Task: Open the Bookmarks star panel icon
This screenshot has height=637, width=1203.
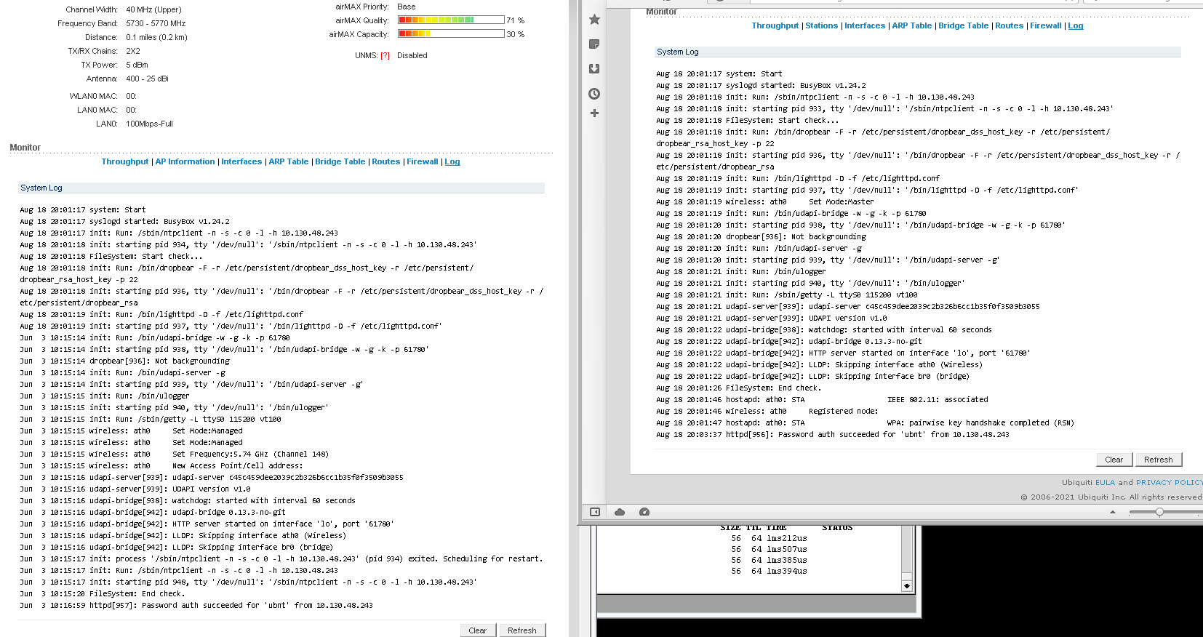Action: tap(594, 20)
